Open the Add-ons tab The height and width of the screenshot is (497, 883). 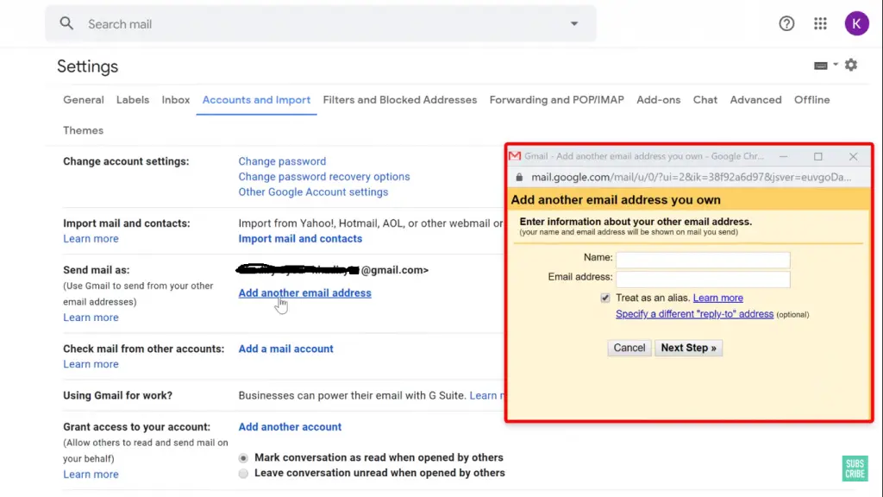click(658, 100)
